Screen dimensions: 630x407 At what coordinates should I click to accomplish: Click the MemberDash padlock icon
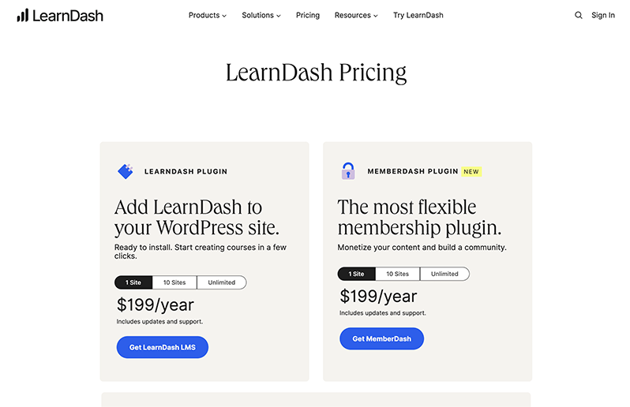tap(348, 171)
